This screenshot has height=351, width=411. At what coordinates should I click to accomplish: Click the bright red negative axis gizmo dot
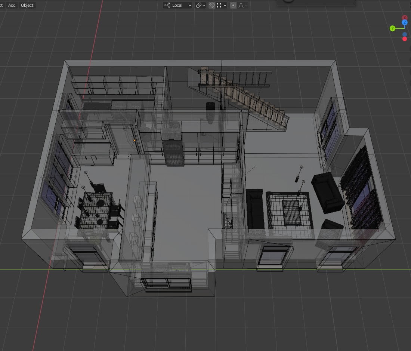point(405,39)
